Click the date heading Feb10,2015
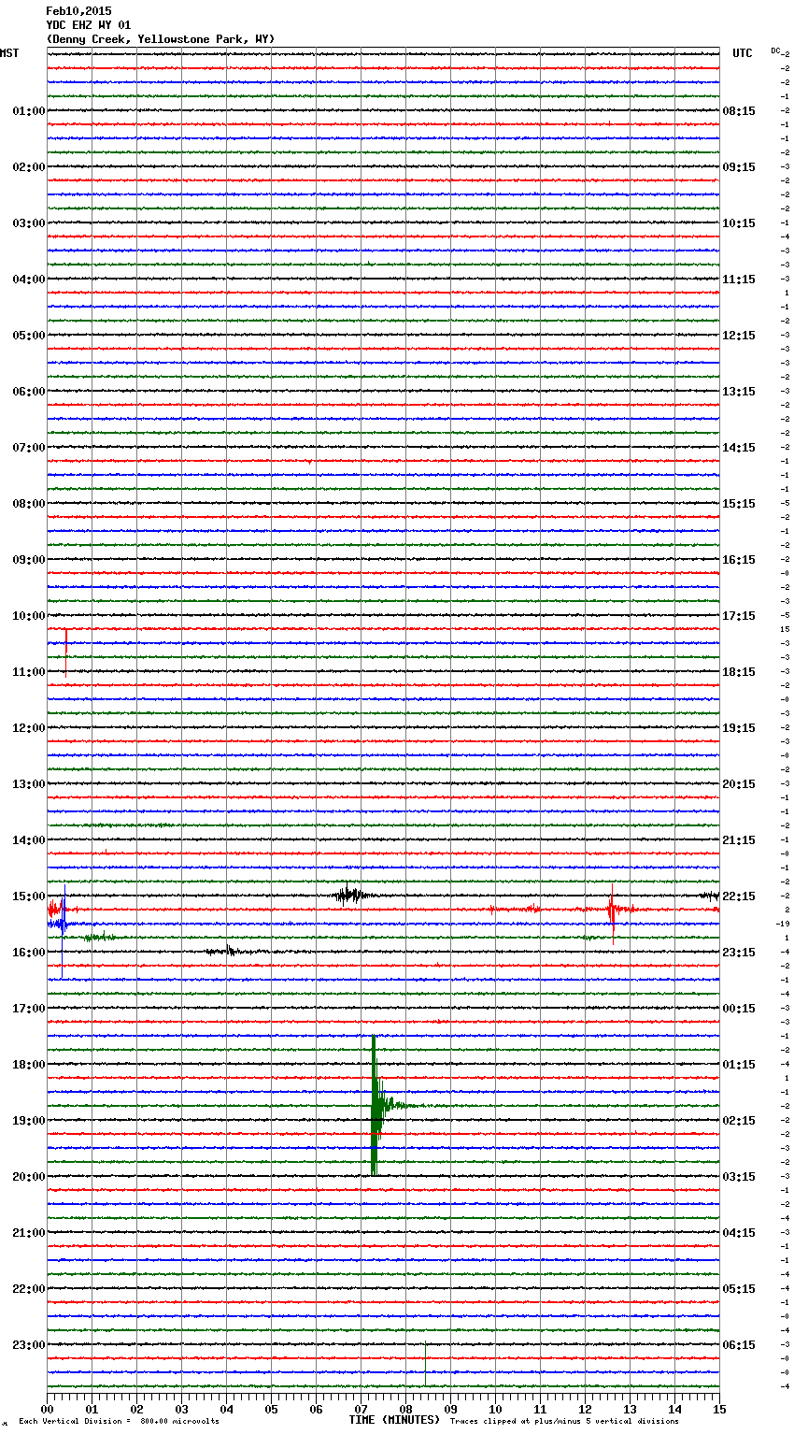Image resolution: width=794 pixels, height=1434 pixels. pos(78,11)
